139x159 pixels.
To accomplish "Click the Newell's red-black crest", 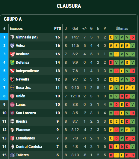I will point(12,79).
